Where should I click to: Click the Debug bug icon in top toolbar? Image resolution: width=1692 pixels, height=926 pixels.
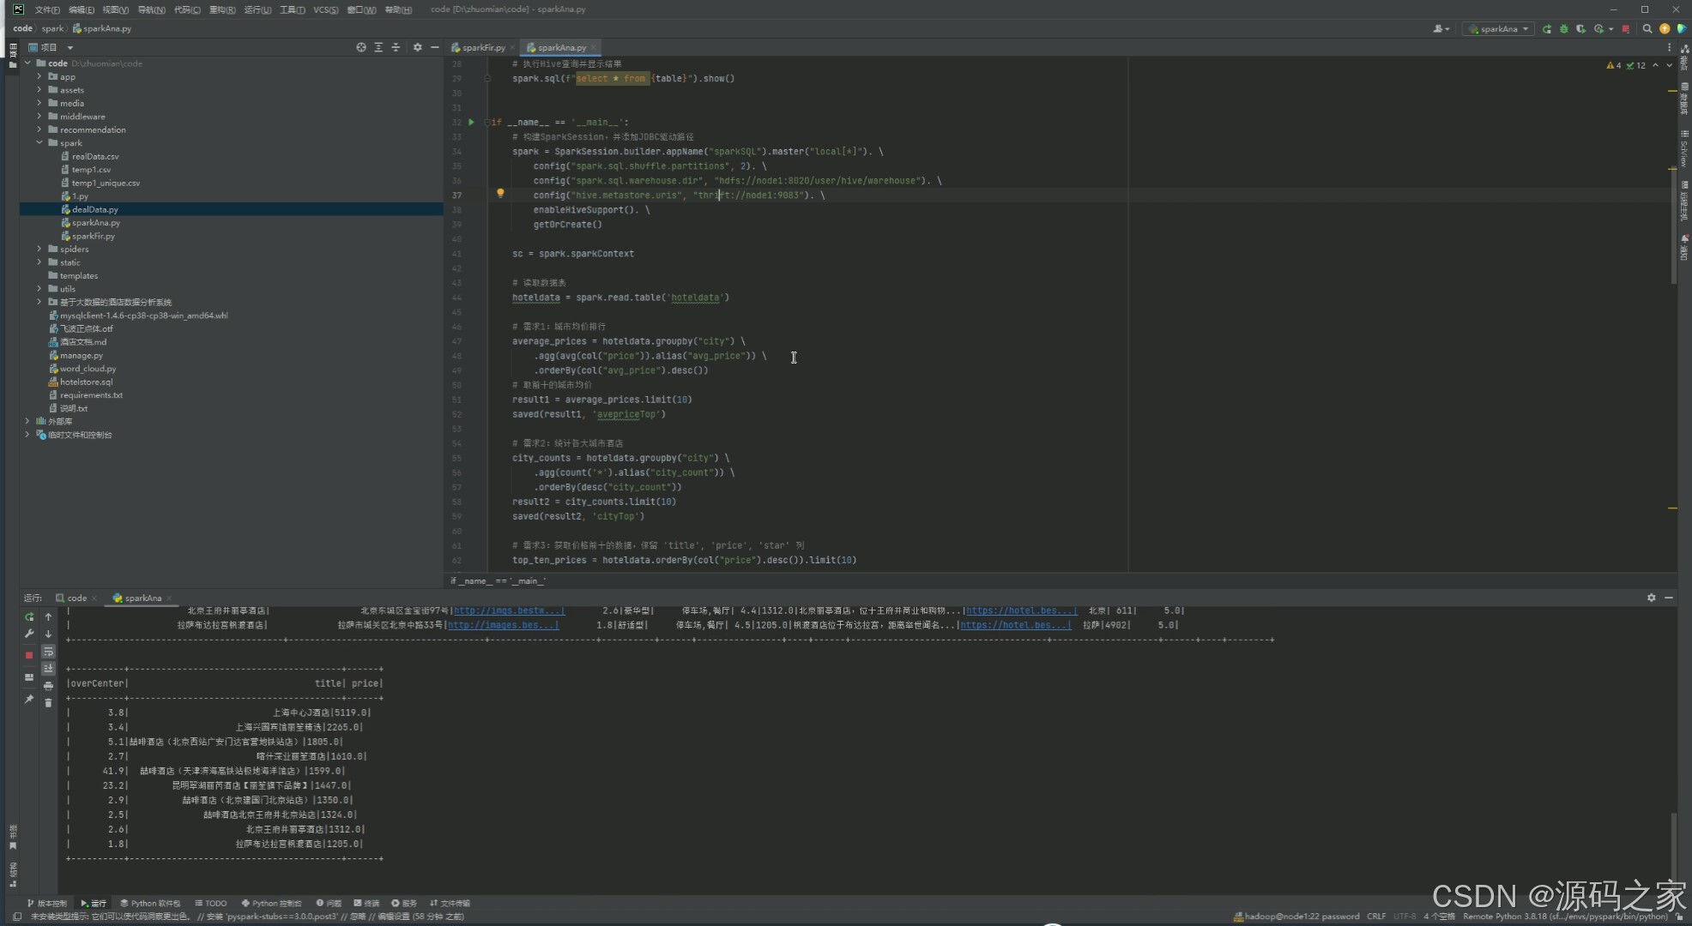click(1563, 29)
